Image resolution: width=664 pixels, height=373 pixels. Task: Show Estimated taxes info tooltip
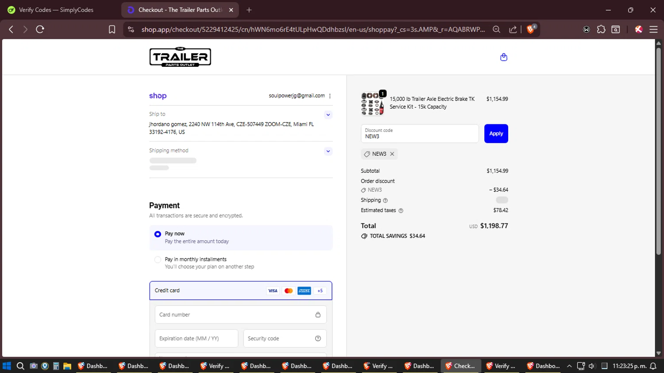[401, 211]
